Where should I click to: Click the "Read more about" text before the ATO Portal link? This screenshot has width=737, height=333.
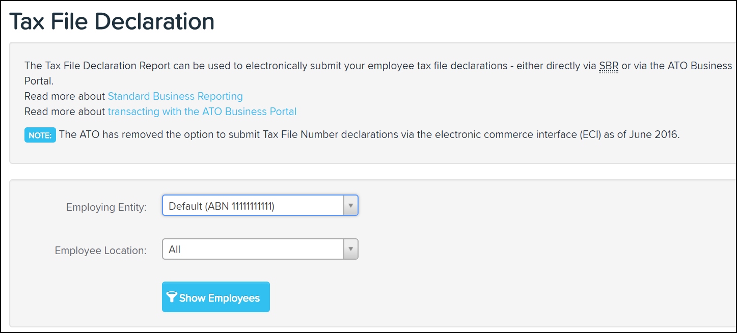point(65,112)
